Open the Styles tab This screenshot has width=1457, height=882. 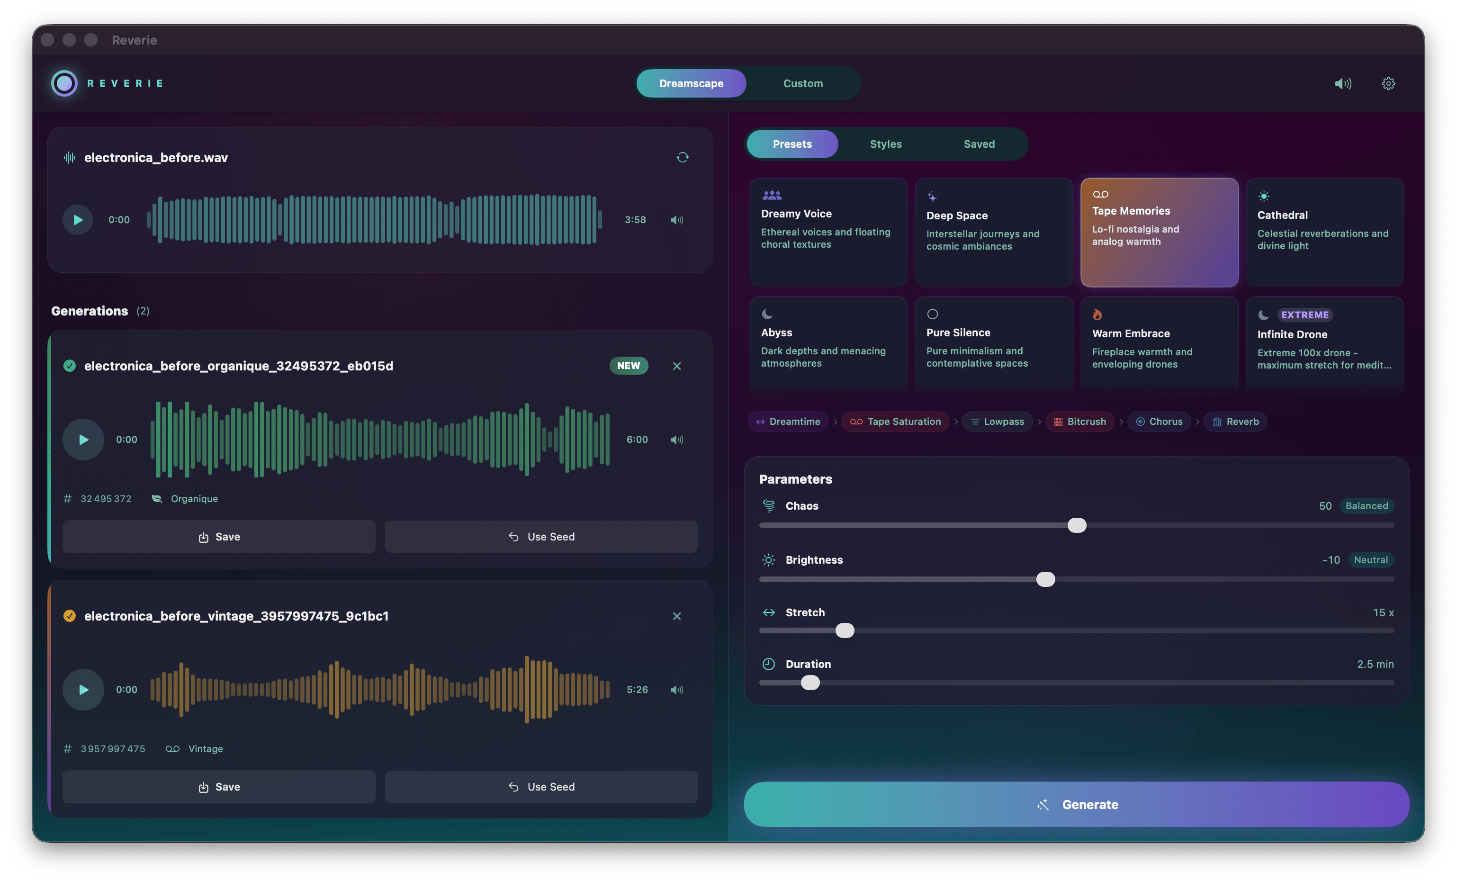click(x=886, y=144)
